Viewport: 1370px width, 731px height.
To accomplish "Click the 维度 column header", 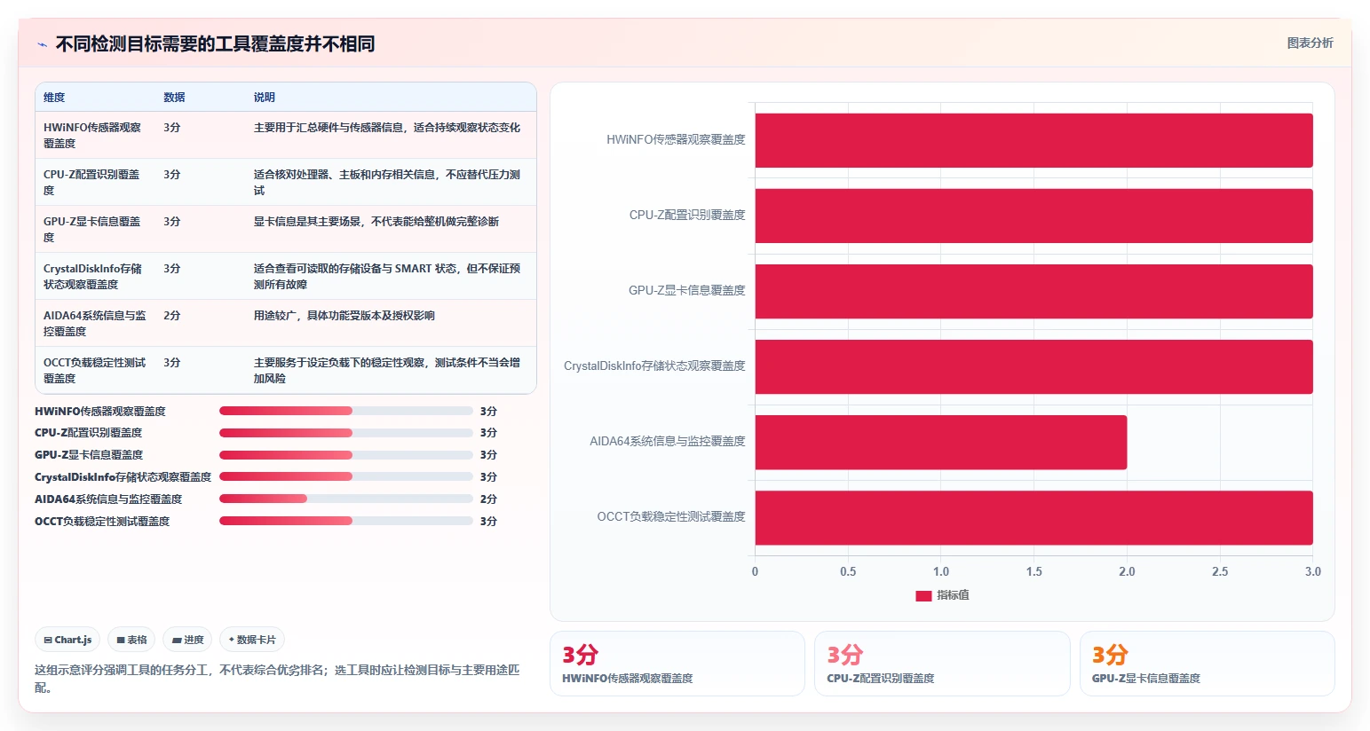I will [x=54, y=98].
